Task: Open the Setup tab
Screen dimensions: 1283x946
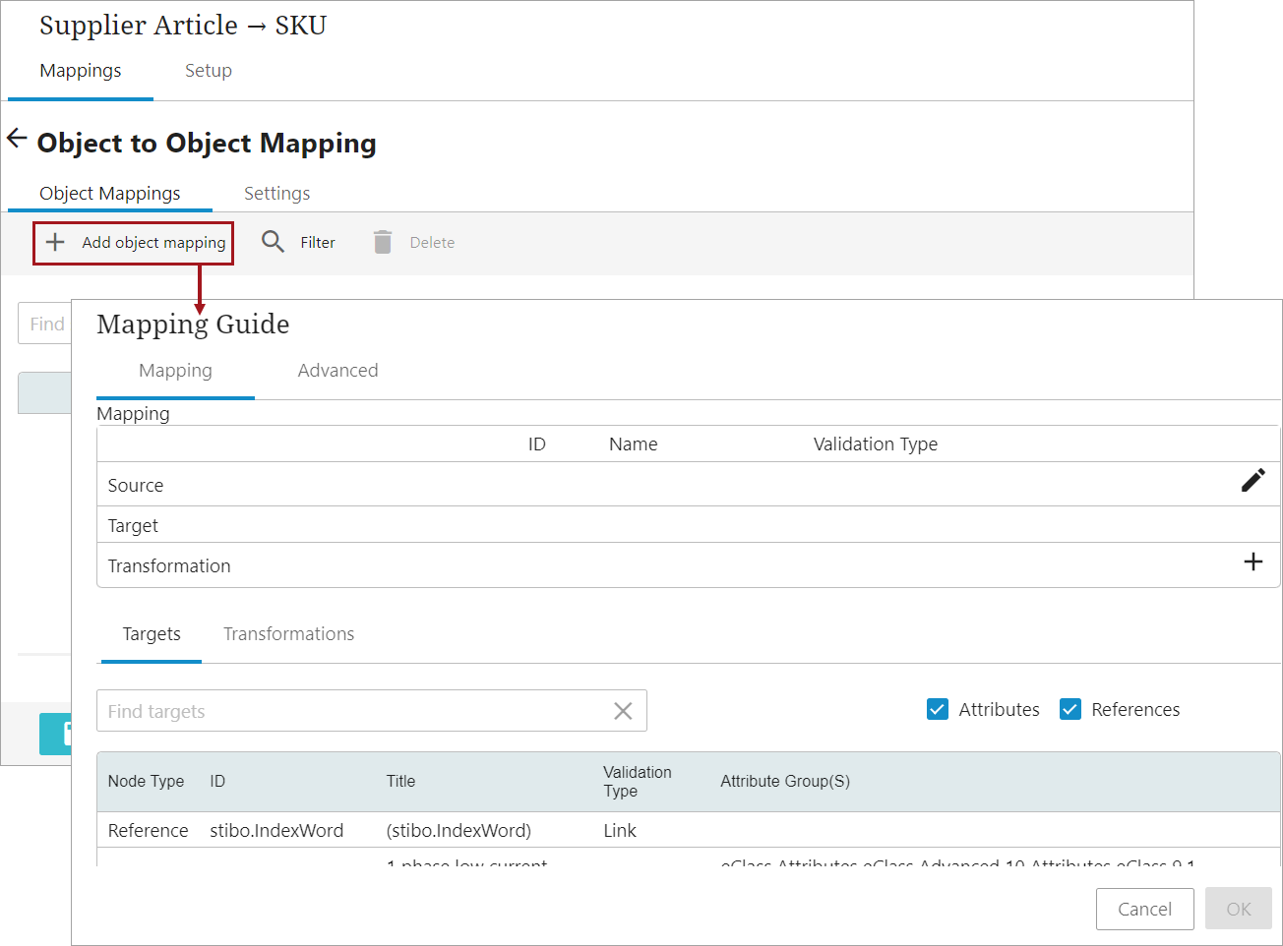Action: pyautogui.click(x=209, y=71)
